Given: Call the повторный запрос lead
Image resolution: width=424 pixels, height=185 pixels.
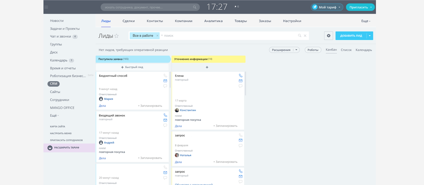Looking at the screenshot, I should pos(241,171).
